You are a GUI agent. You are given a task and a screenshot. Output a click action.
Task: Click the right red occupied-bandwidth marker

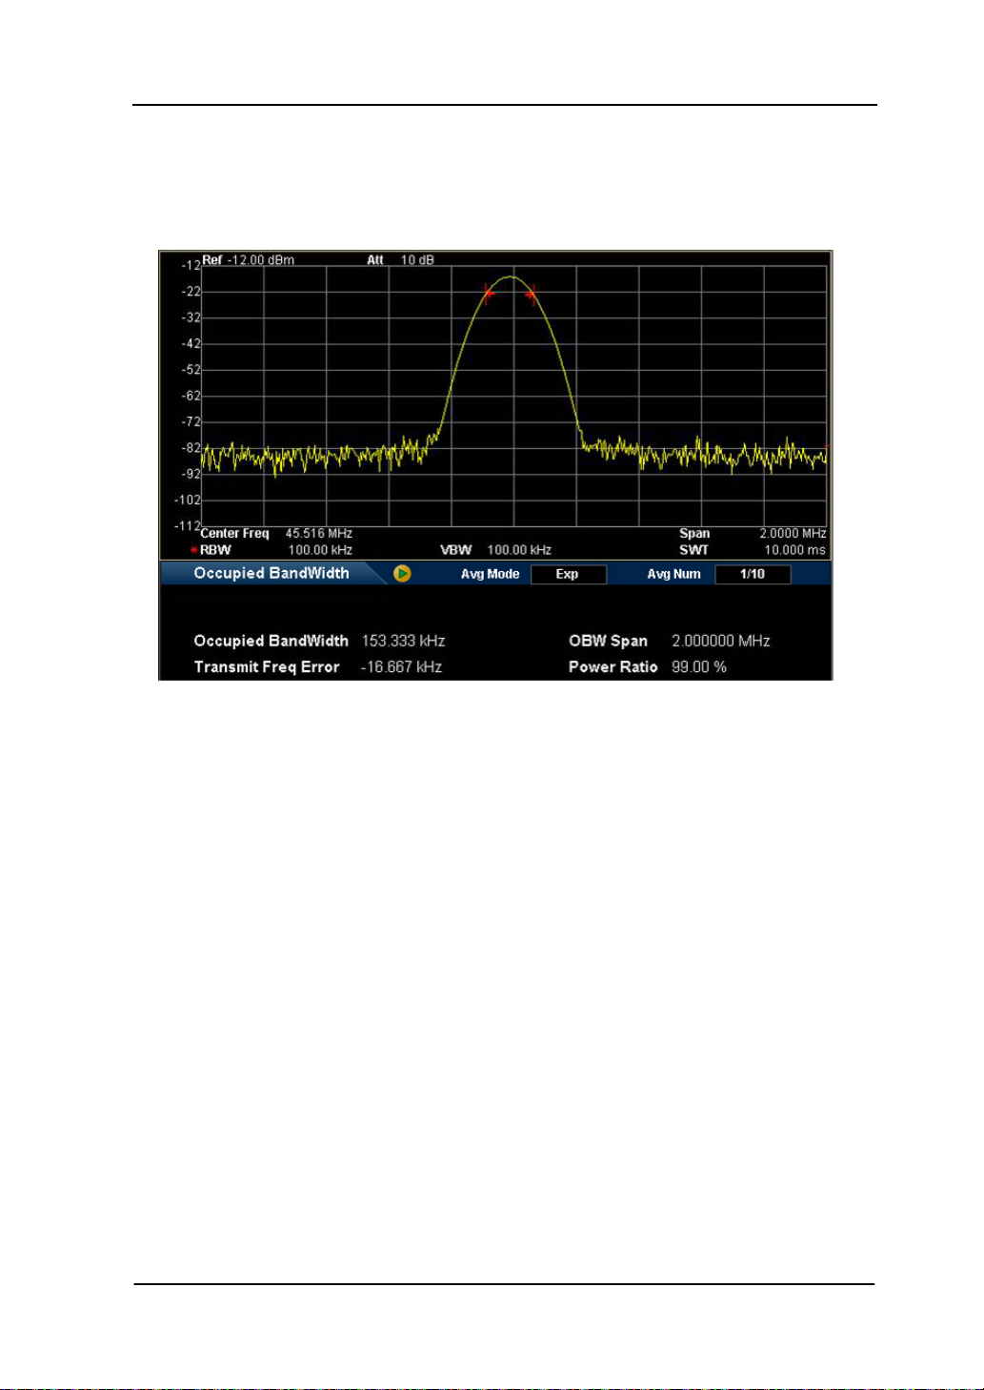click(x=531, y=294)
